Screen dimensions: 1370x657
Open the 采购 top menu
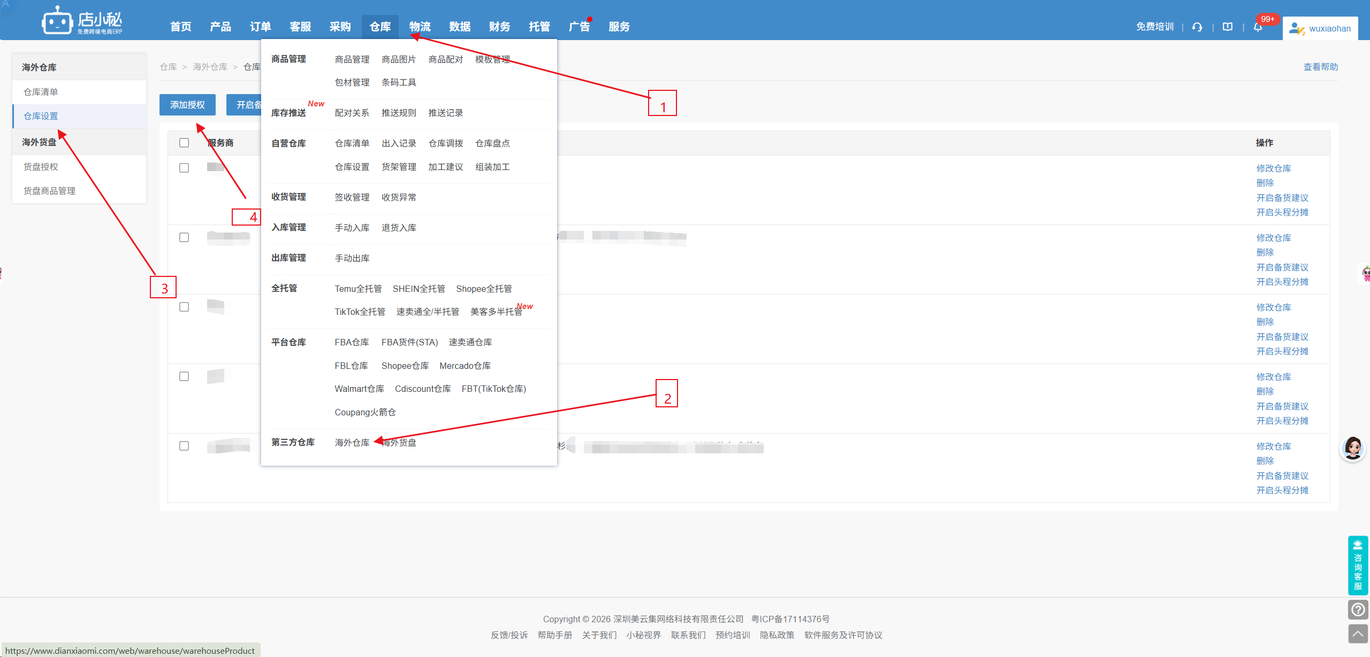(x=340, y=27)
